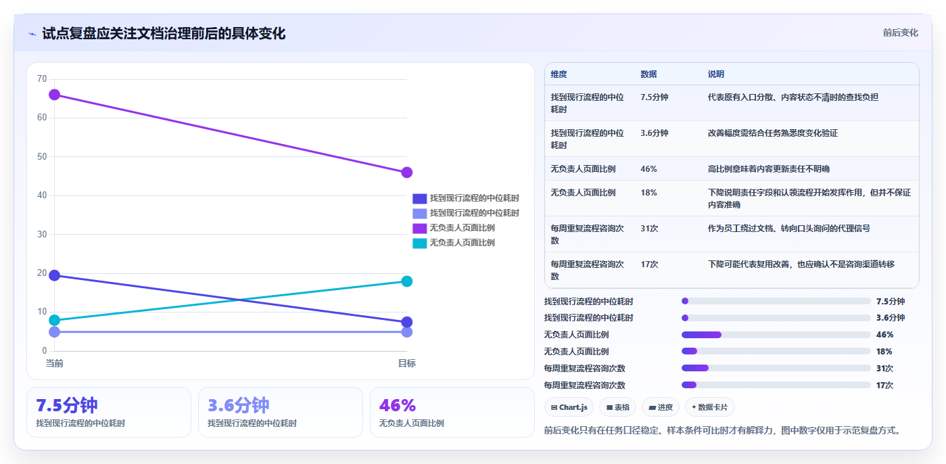This screenshot has height=464, width=946.
Task: Click the 说明 table column header
Action: pyautogui.click(x=716, y=74)
